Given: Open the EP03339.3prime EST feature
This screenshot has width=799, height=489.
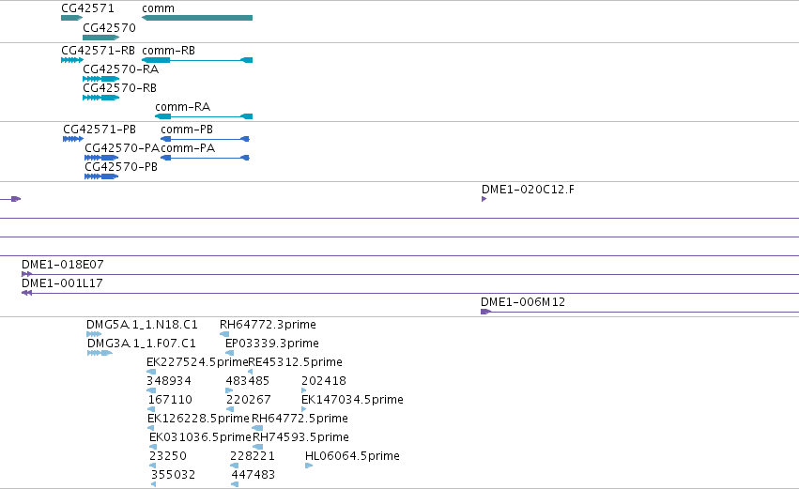Looking at the screenshot, I should tap(230, 353).
